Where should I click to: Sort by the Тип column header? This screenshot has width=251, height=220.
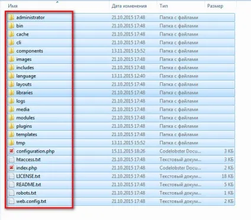(x=163, y=6)
